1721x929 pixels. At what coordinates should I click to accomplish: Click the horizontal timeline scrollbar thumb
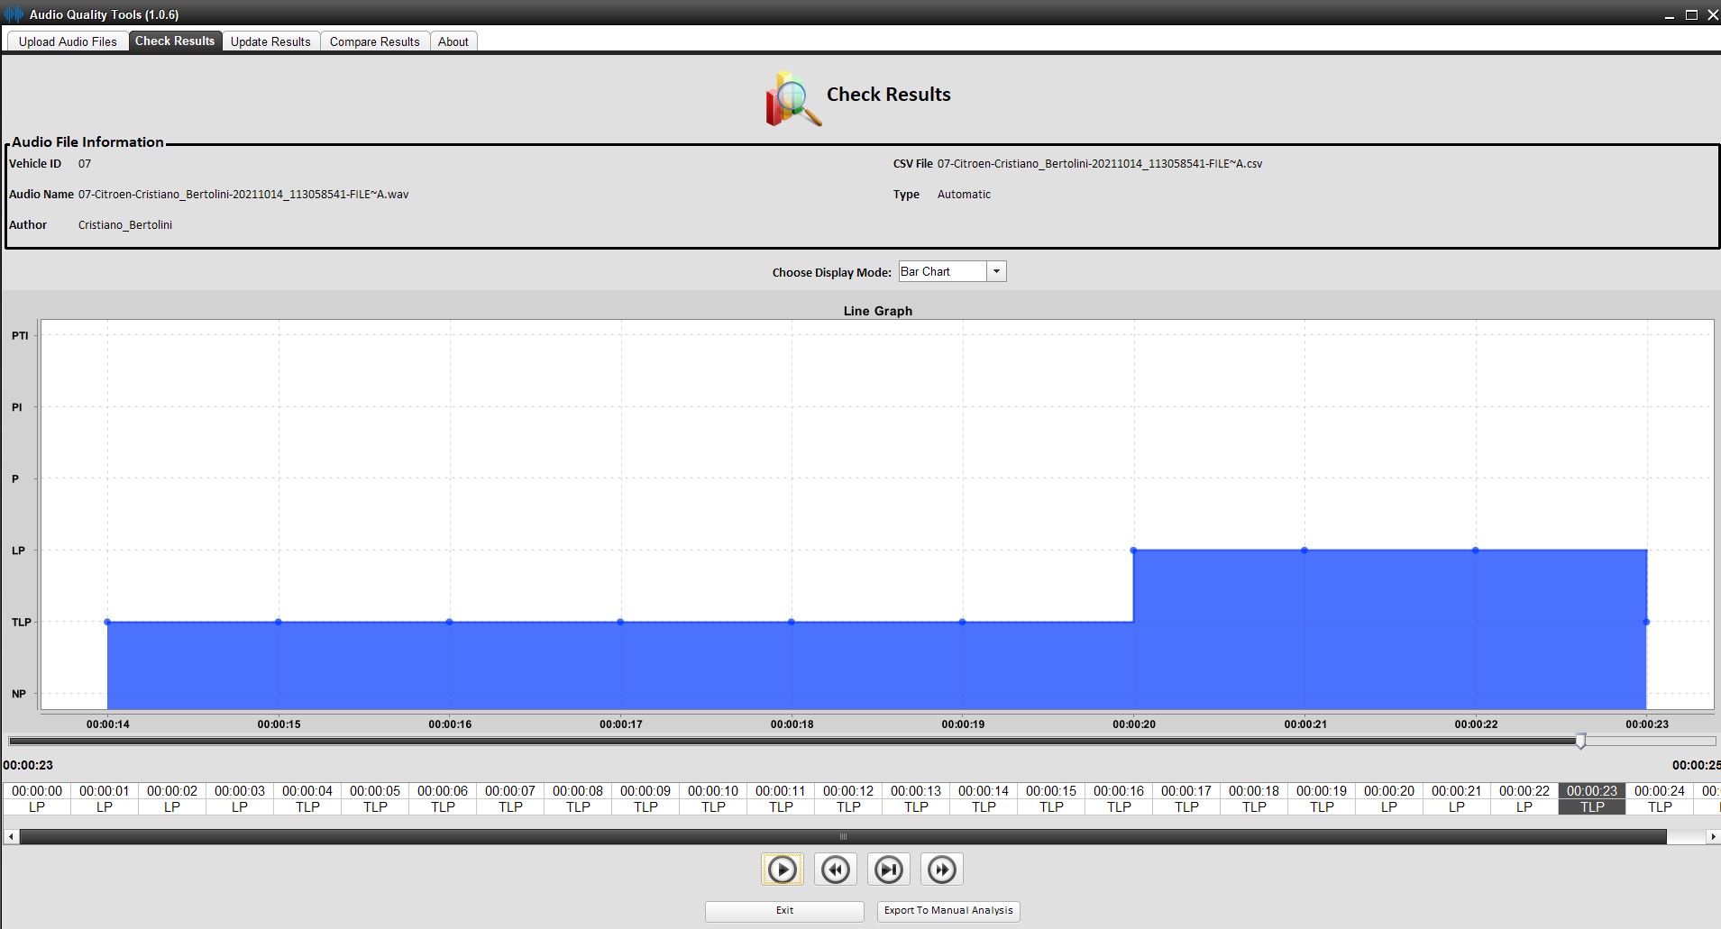(x=843, y=837)
